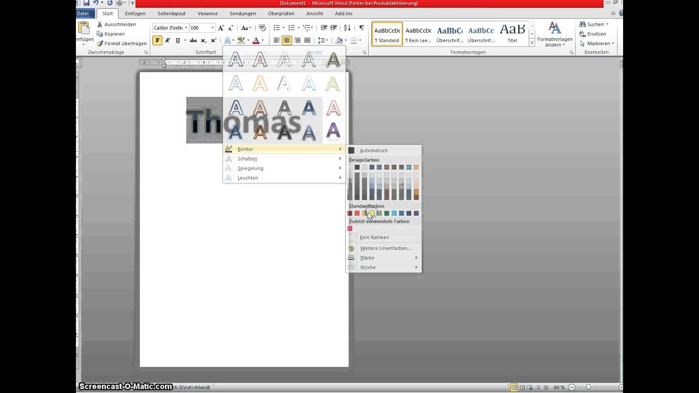Click the text effects glowing A icon
Image resolution: width=699 pixels, height=393 pixels.
[x=227, y=40]
